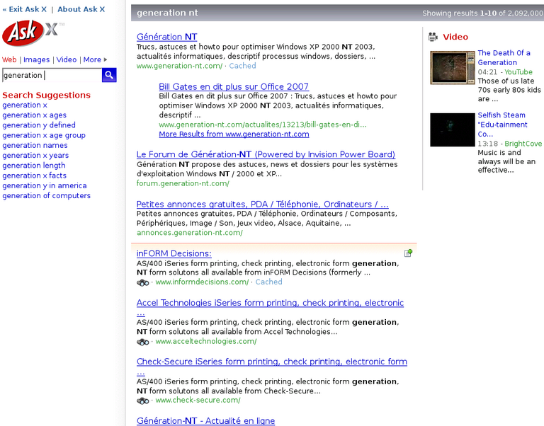Click the 'generation nt' results header text

[x=167, y=13]
